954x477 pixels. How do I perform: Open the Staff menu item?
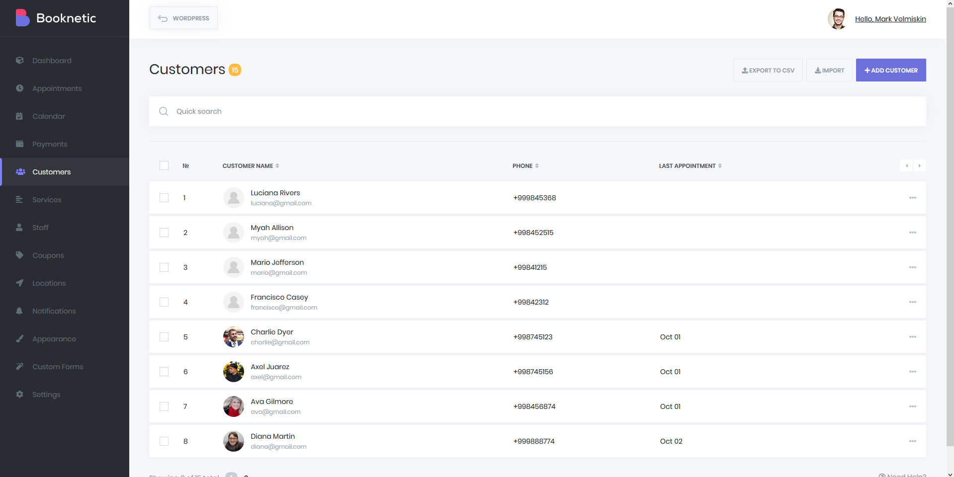[65, 228]
